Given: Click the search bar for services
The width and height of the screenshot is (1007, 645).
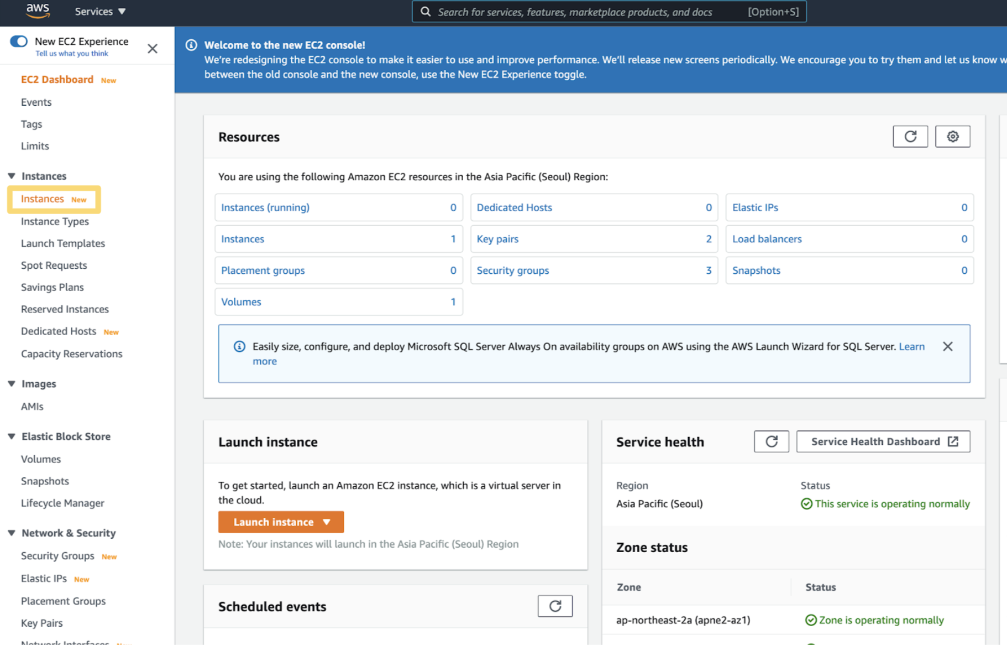Looking at the screenshot, I should [609, 12].
